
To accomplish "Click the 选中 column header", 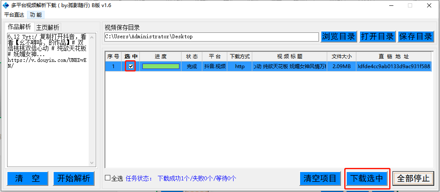I will 131,57.
